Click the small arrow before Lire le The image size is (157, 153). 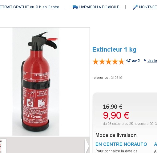click(x=145, y=60)
